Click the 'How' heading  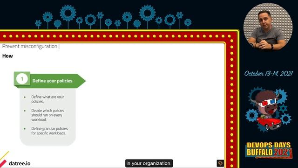coord(7,56)
